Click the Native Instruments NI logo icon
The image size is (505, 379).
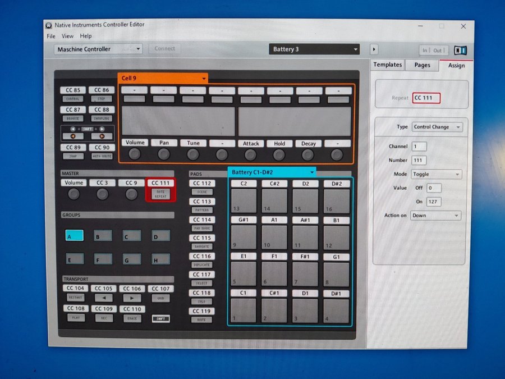pos(461,50)
